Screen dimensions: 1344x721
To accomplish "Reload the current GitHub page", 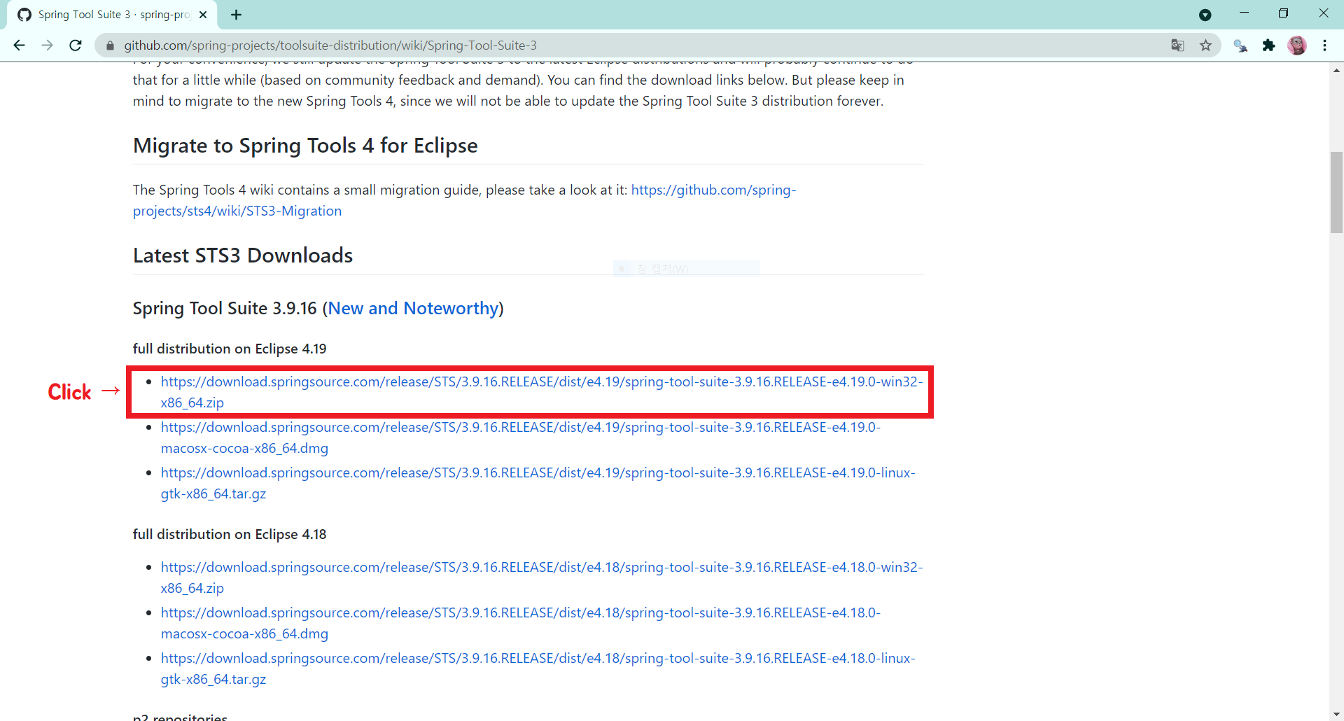I will (x=76, y=45).
